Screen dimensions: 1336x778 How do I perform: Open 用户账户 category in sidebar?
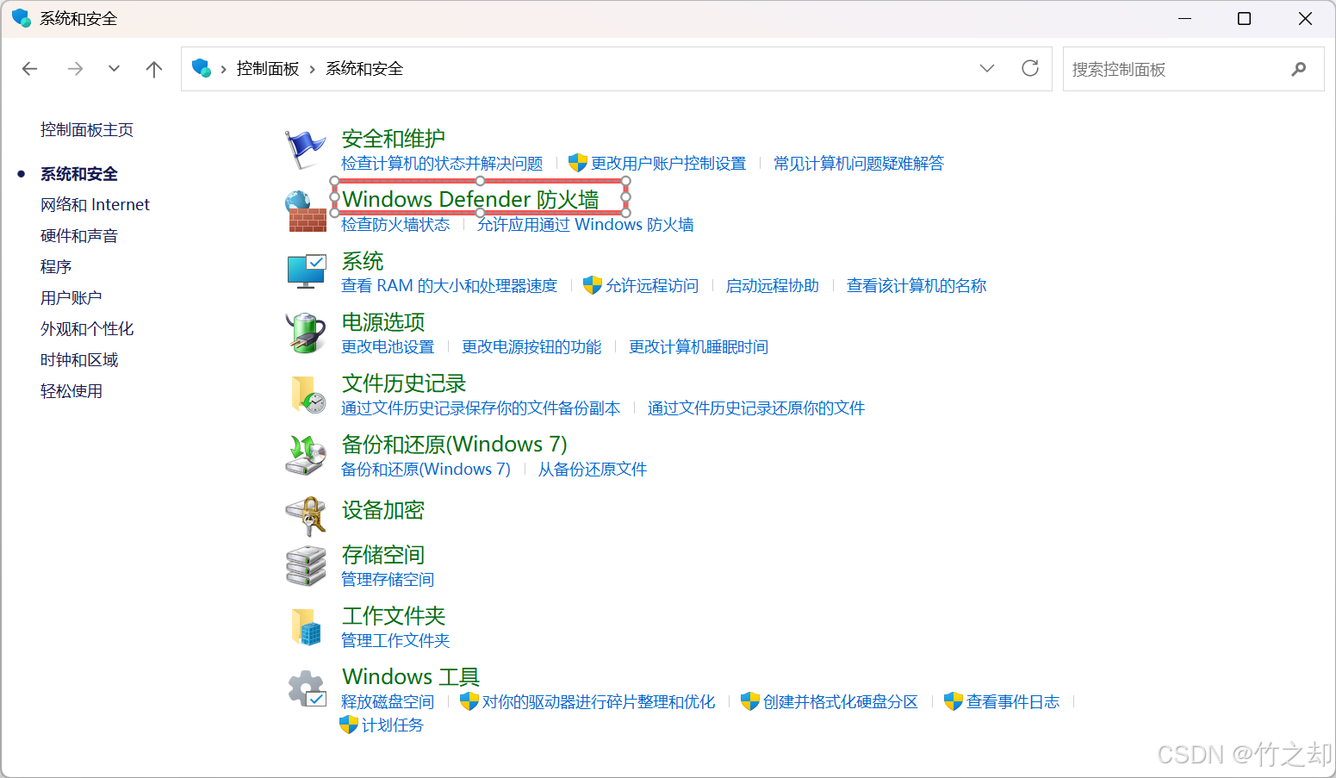71,298
